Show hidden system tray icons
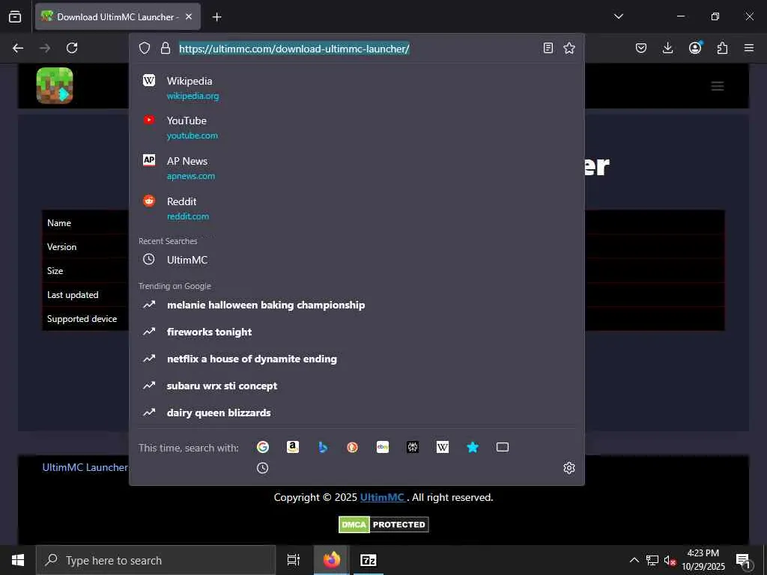The height and width of the screenshot is (575, 767). pyautogui.click(x=634, y=560)
